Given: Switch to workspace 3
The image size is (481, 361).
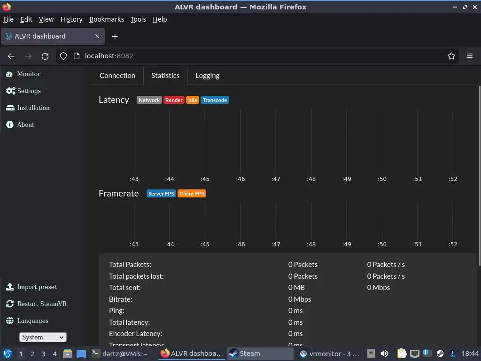Looking at the screenshot, I should click(x=44, y=354).
